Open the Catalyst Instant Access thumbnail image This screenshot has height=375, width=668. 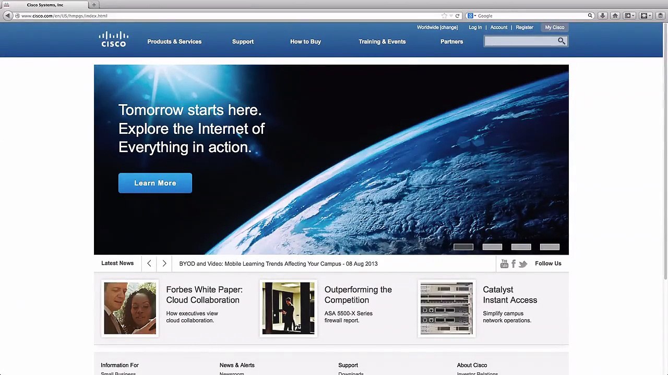click(x=447, y=308)
